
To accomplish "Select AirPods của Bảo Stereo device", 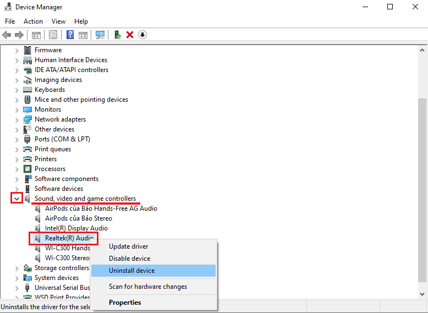I will click(79, 218).
